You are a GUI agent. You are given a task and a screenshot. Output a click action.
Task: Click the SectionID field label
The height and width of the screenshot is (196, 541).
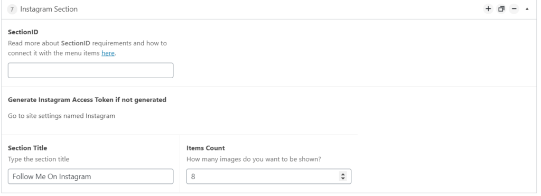23,32
